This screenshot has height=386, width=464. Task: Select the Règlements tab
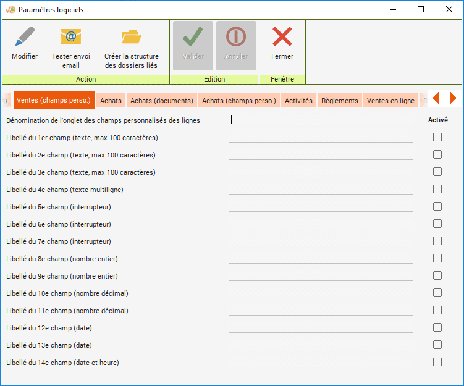coord(340,101)
